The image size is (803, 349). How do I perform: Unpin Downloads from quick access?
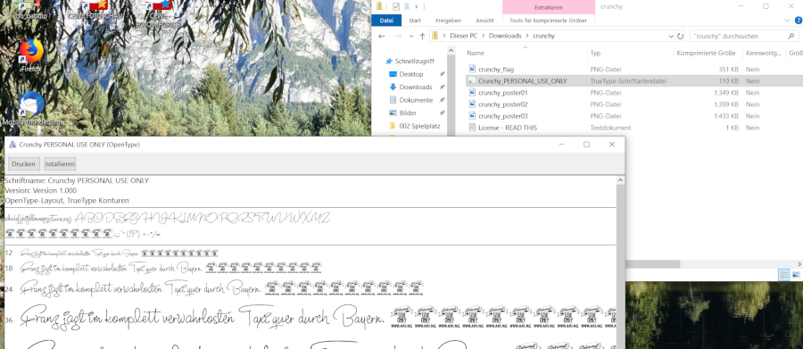[442, 87]
